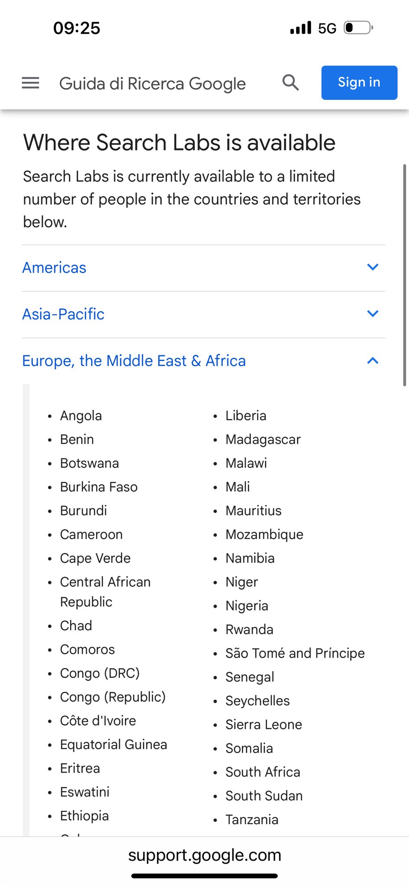Tap the cellular signal bars icon

[x=301, y=28]
